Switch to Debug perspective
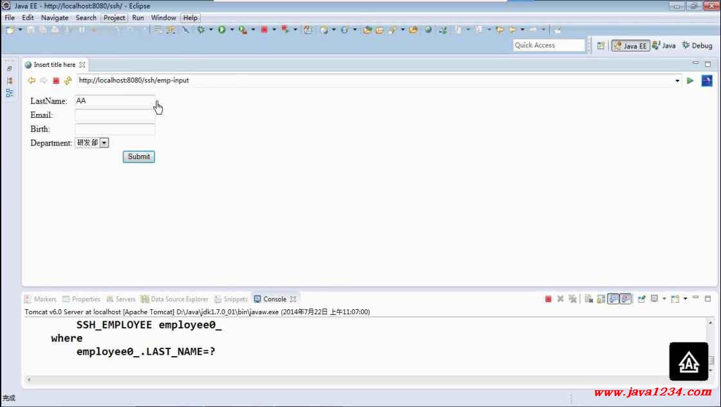 pos(697,46)
